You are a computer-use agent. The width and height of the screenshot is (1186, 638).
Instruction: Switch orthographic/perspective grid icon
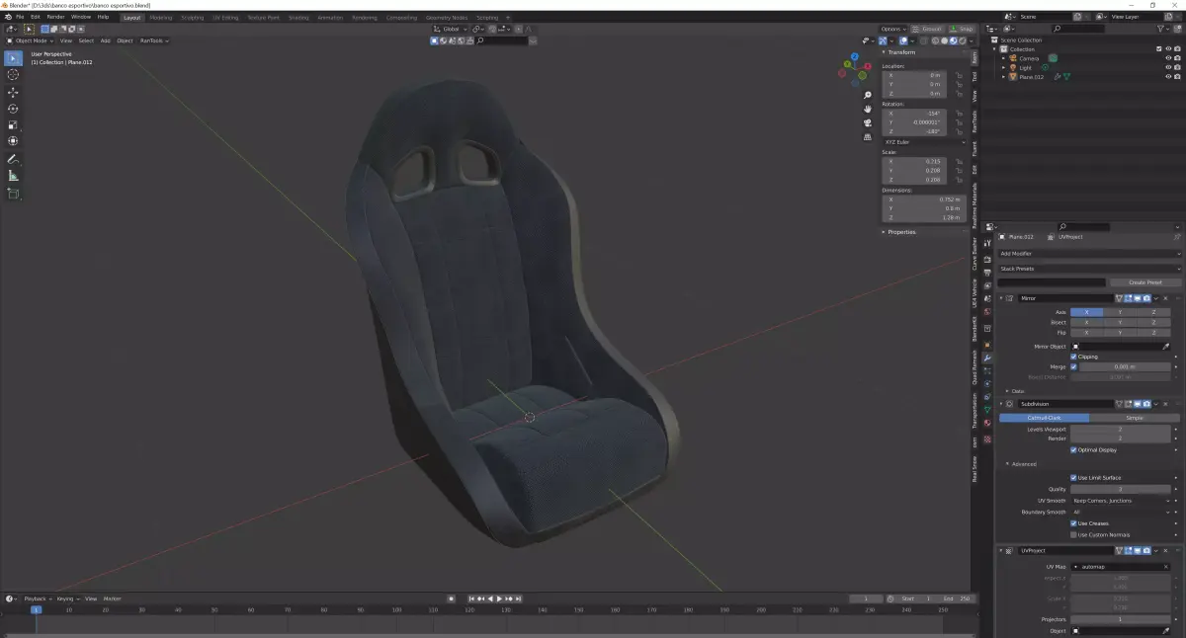pos(868,136)
